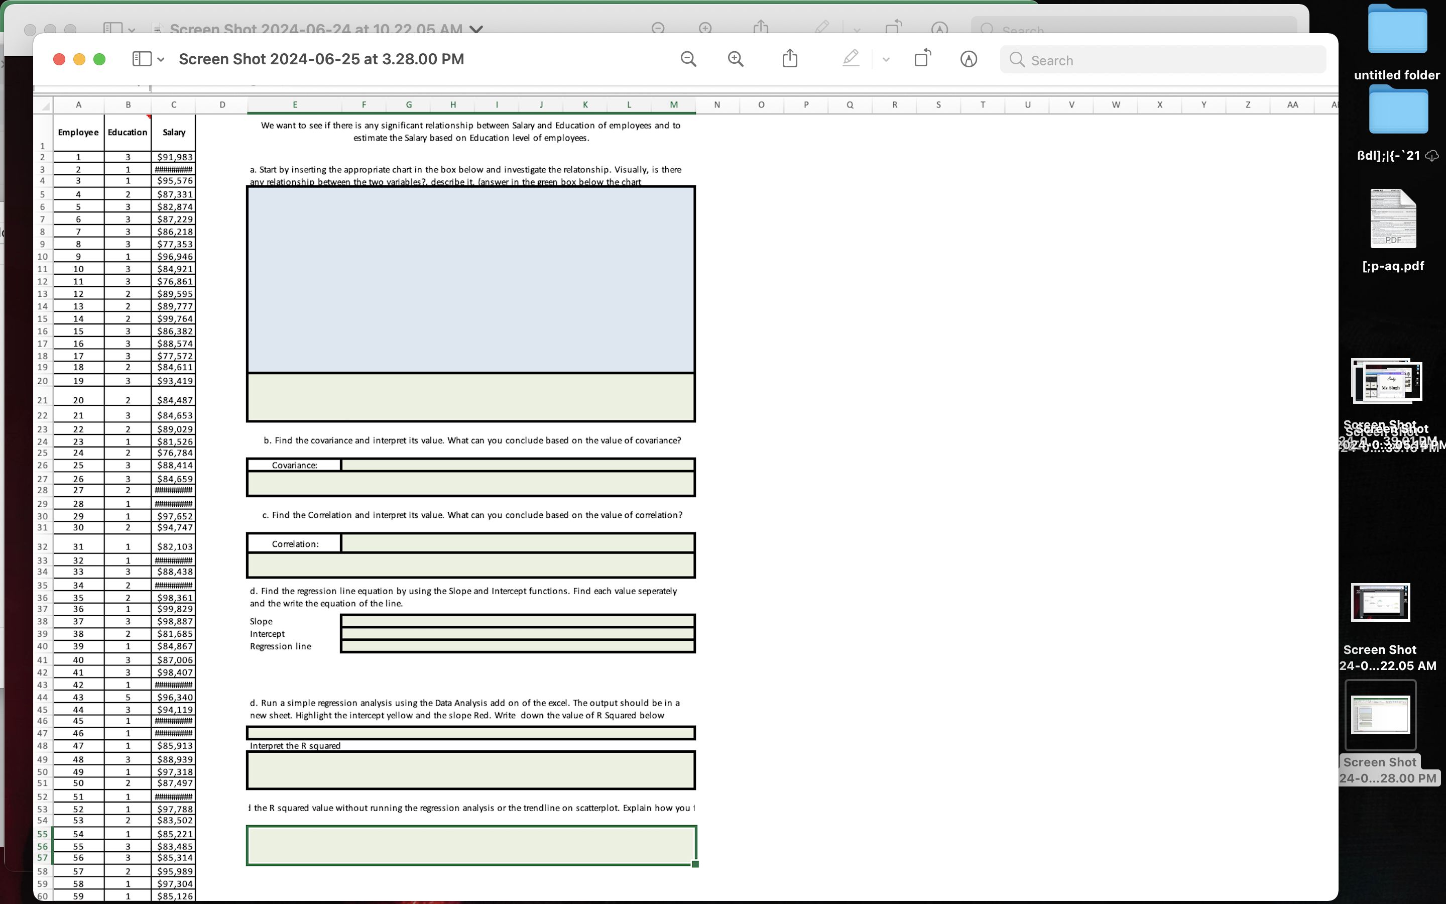1446x904 pixels.
Task: Click the window title Screen Shot 2024-06-25
Action: pos(321,59)
